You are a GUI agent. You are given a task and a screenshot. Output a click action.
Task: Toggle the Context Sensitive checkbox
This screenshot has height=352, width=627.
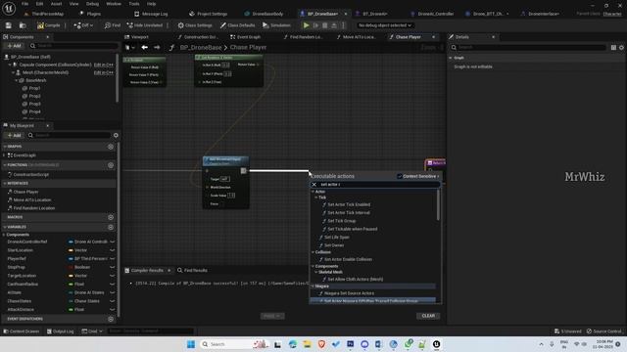click(400, 176)
